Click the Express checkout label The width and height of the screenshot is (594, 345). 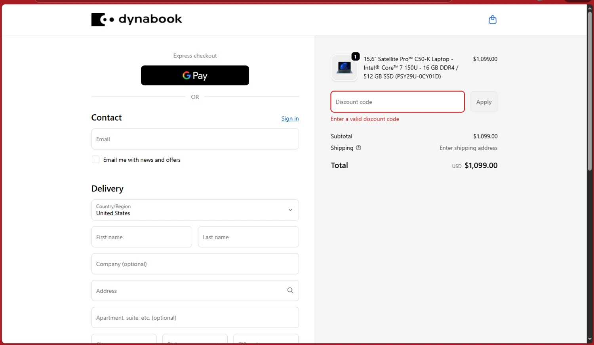click(195, 56)
